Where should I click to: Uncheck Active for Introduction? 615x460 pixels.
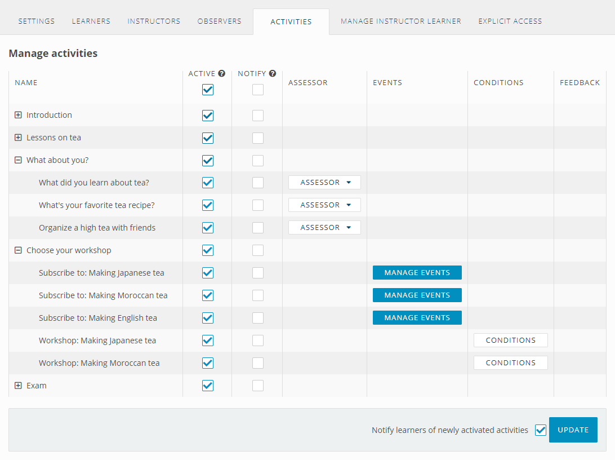click(208, 116)
